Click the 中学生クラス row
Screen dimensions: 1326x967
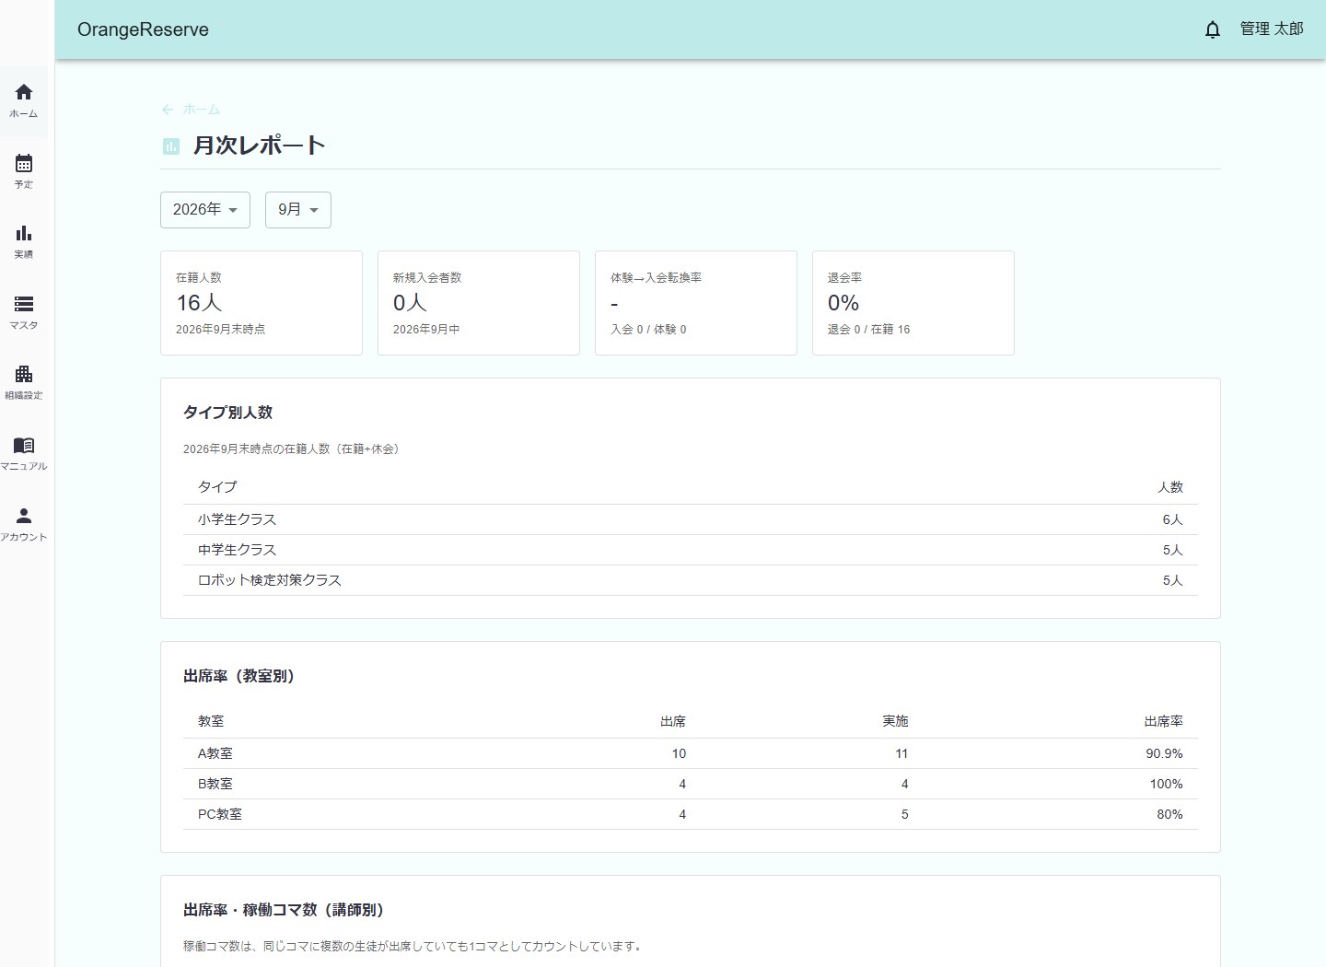(x=691, y=550)
